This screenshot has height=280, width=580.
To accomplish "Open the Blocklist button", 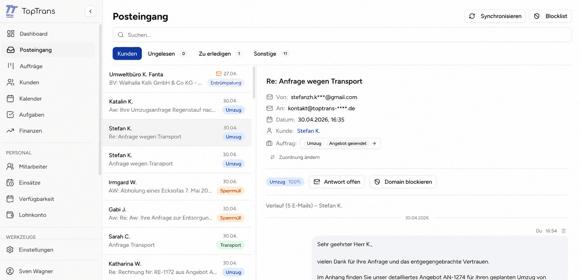I will coord(550,16).
